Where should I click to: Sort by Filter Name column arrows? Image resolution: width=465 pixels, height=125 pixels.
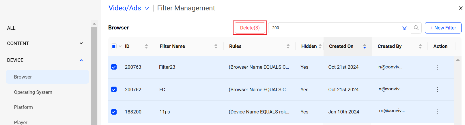click(x=216, y=46)
